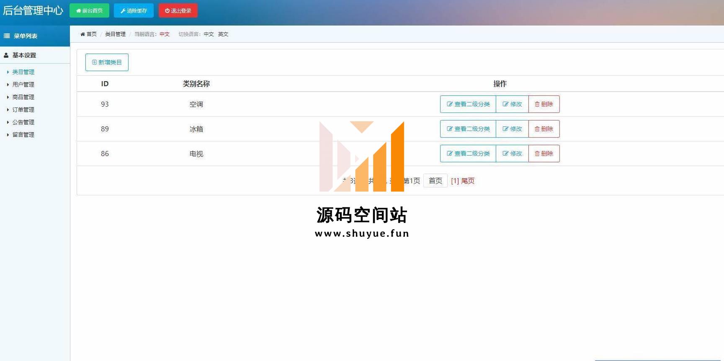This screenshot has height=361, width=724.
Task: Click the user icon beside 基本设置
Action: coord(6,55)
